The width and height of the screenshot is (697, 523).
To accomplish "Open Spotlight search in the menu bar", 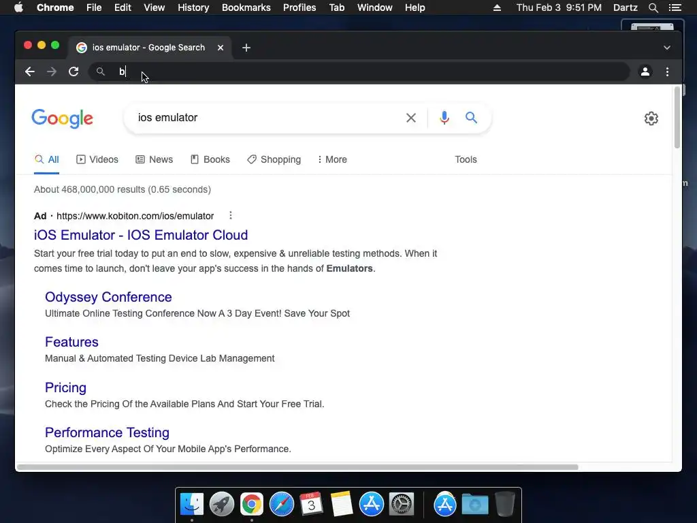I will point(653,7).
